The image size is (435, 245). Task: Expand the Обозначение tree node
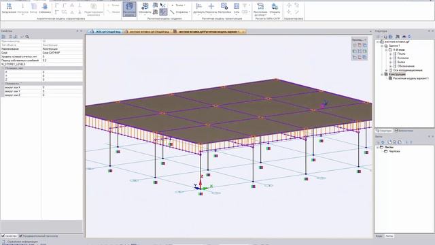(391, 66)
